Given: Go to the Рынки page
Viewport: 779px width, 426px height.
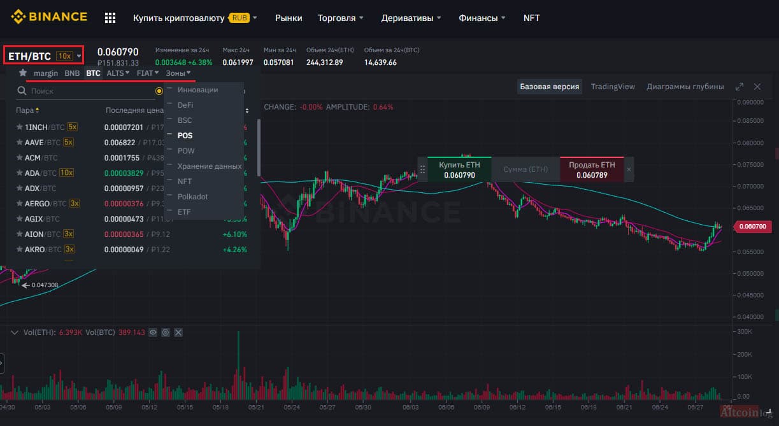Looking at the screenshot, I should click(289, 18).
